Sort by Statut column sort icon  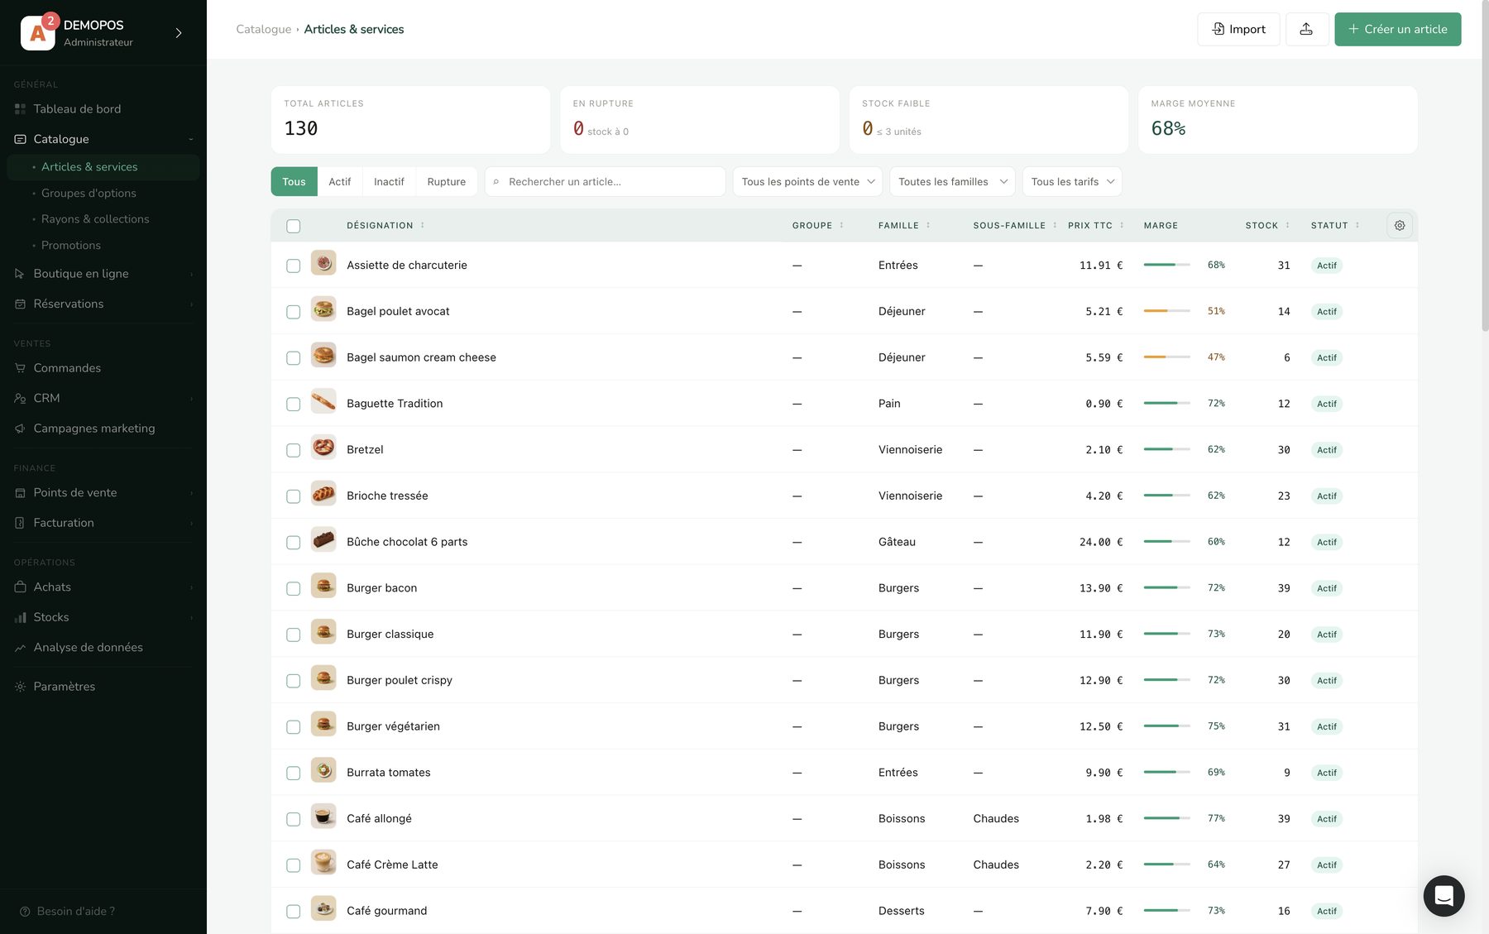click(1357, 225)
